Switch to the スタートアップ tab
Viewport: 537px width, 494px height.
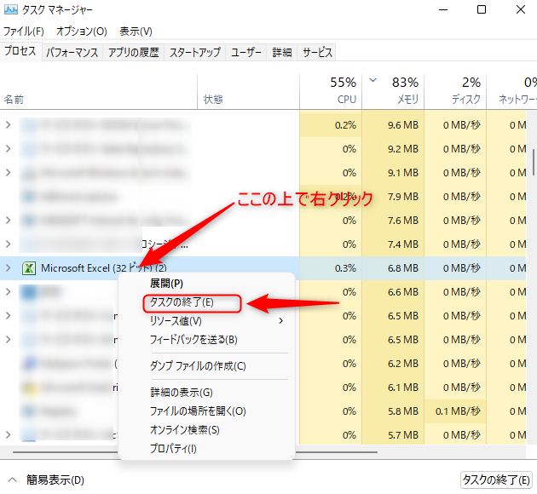pos(194,52)
